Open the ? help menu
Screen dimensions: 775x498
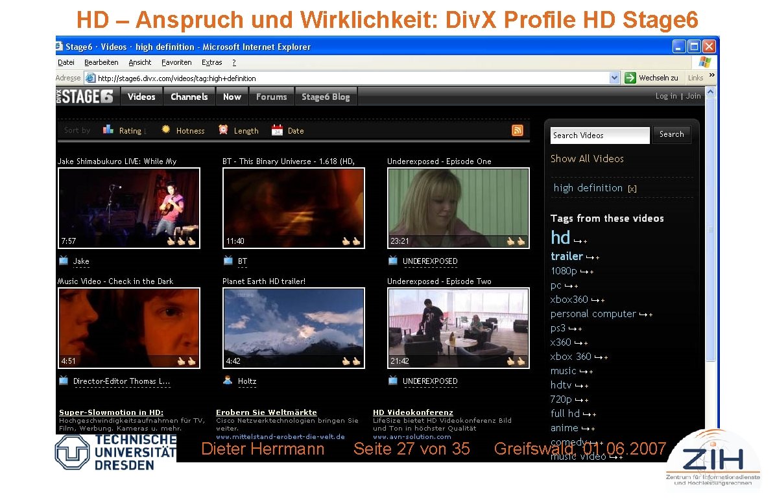(234, 62)
